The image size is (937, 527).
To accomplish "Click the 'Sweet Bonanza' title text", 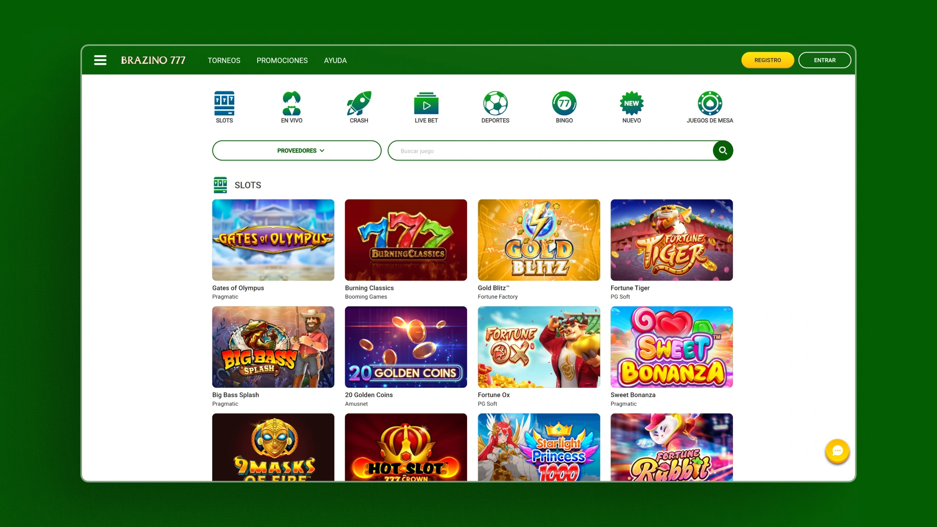I will (x=633, y=395).
